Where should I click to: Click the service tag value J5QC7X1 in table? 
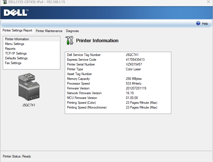[x=132, y=55]
